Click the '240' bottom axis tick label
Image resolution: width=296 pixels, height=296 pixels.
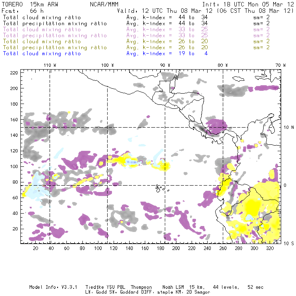point(207,248)
